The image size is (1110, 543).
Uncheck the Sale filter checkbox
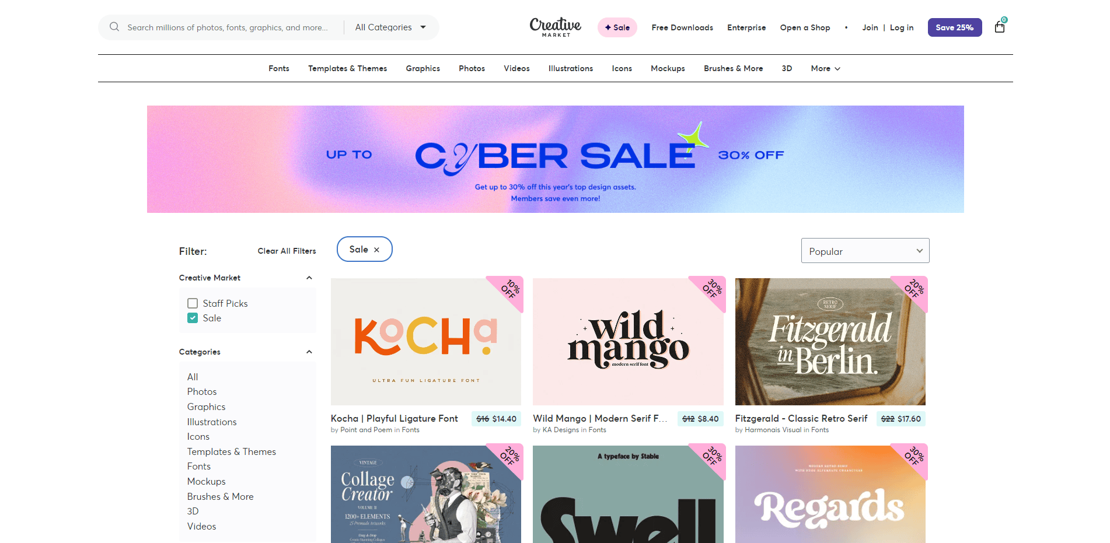click(x=193, y=318)
